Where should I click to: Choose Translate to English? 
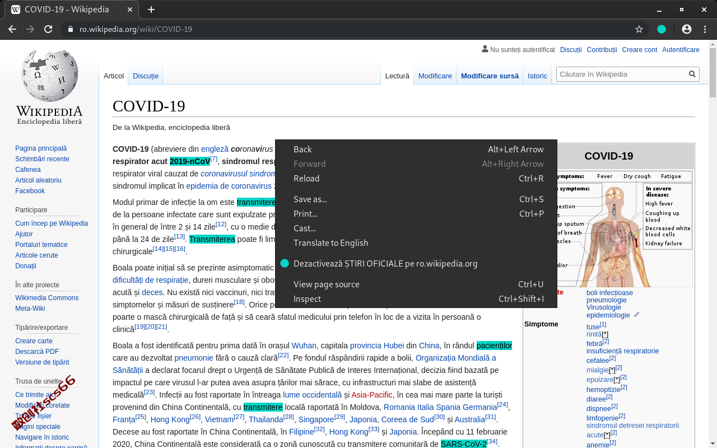point(416,242)
